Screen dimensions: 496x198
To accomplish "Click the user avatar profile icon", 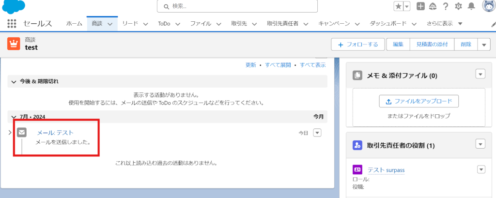I will point(488,6).
